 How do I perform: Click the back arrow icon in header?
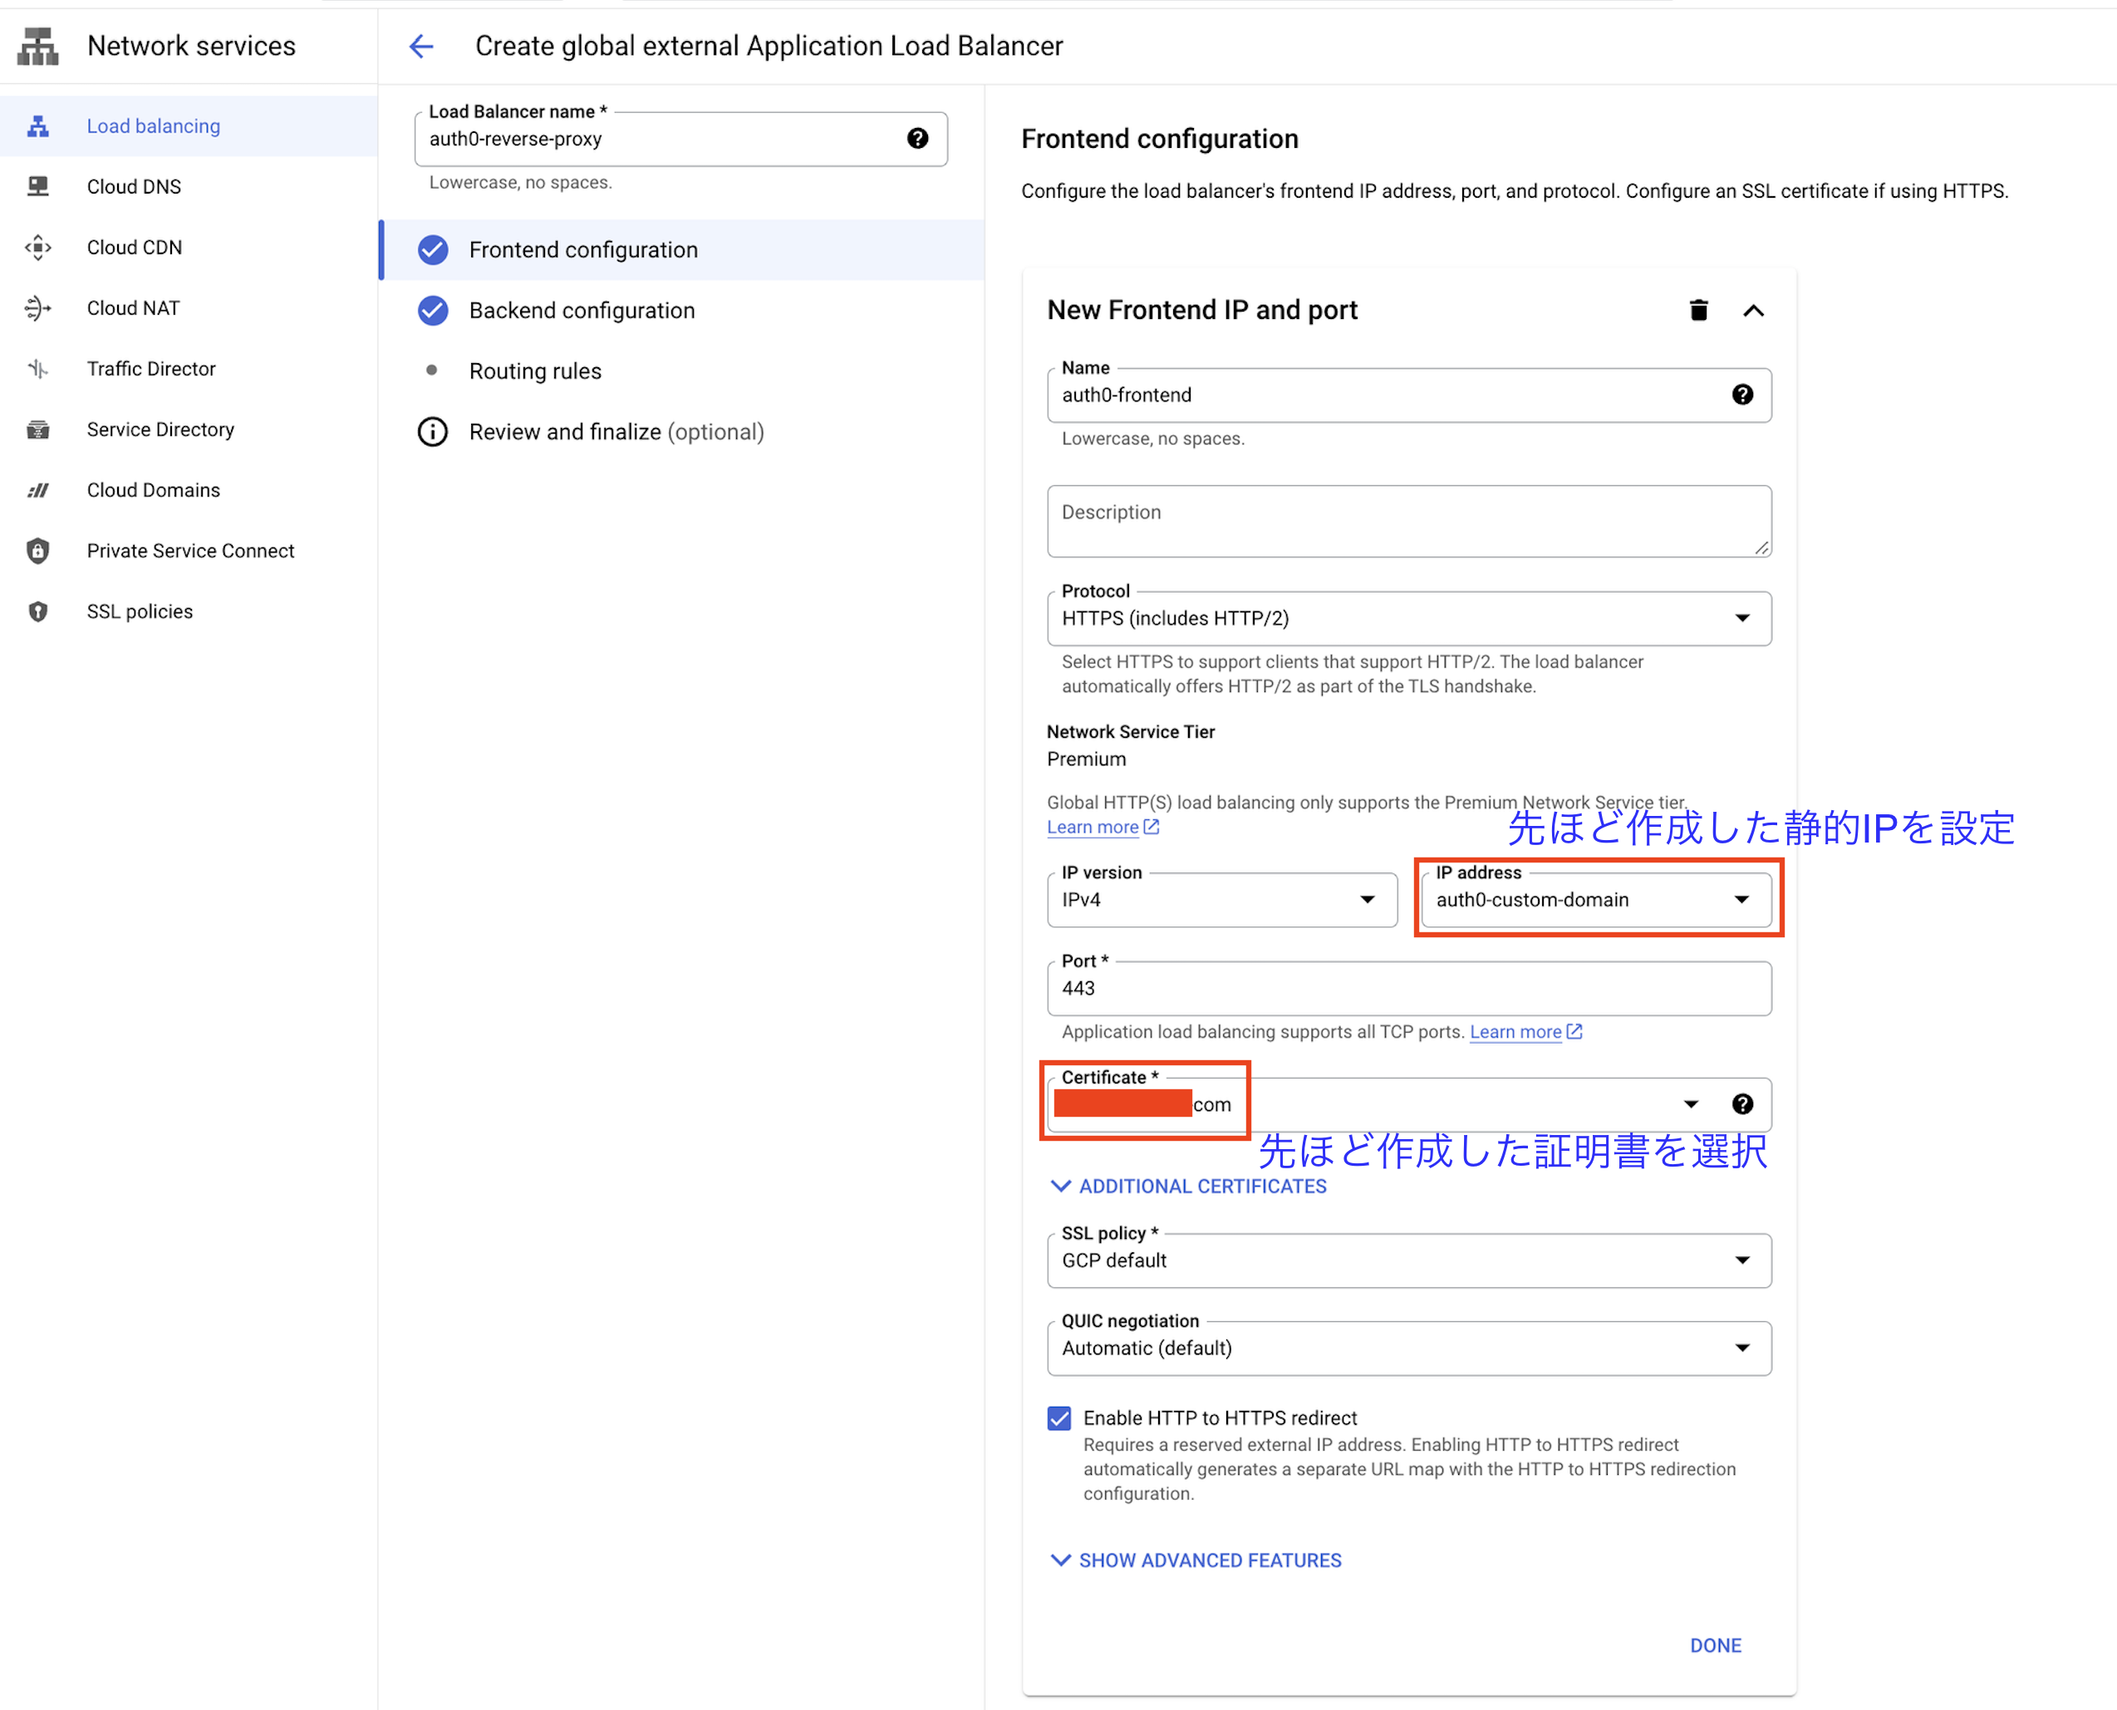click(420, 47)
